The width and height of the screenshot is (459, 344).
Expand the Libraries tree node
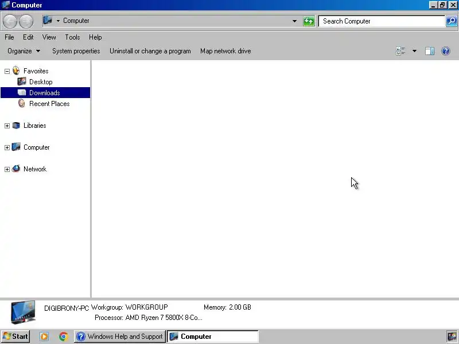click(x=7, y=126)
